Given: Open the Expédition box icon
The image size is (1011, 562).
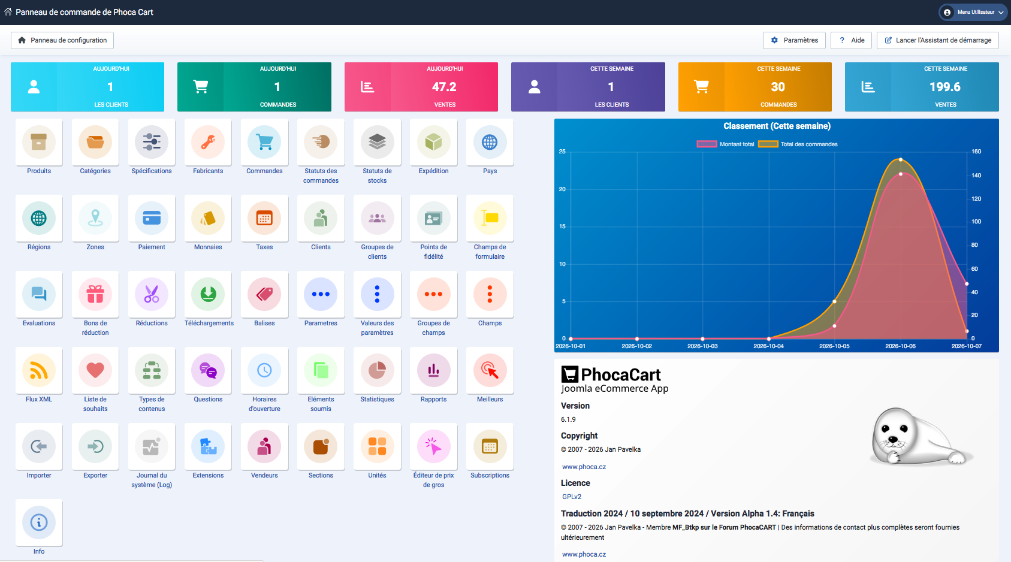Looking at the screenshot, I should tap(433, 142).
